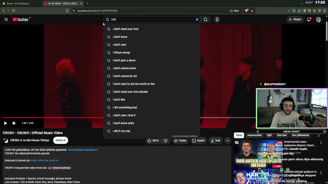Image resolution: width=328 pixels, height=184 pixels.
Task: Start voice search with the microphone
Action: click(x=217, y=19)
